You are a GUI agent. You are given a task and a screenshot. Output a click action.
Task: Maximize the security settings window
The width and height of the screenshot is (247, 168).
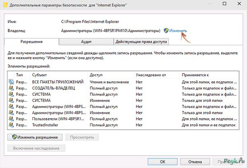coord(224,4)
